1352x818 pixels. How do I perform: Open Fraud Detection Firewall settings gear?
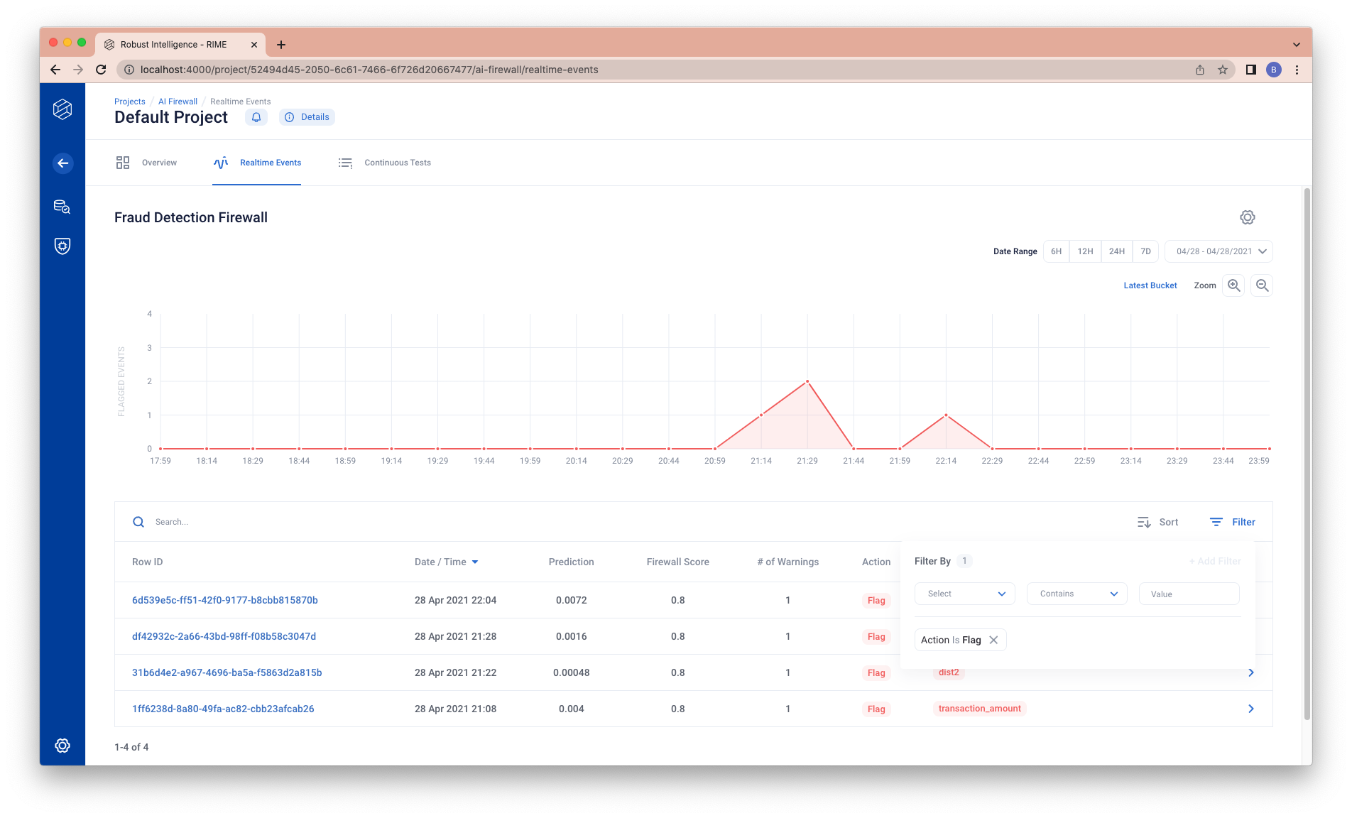pos(1248,217)
